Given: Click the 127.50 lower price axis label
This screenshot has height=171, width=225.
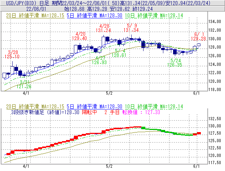Looking at the screenshot, I should [x=215, y=133].
